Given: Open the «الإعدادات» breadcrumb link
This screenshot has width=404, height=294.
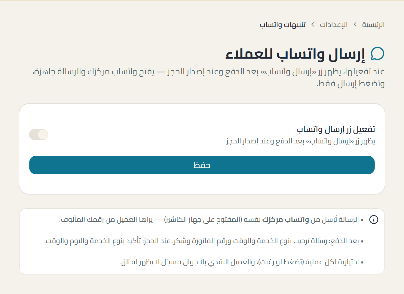Looking at the screenshot, I should coord(334,25).
